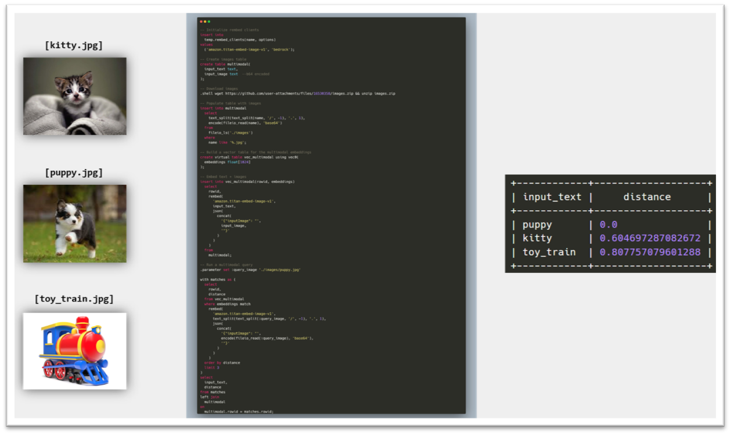This screenshot has width=731, height=435.
Task: Click the yellow minimize dot on code window
Action: coord(205,21)
